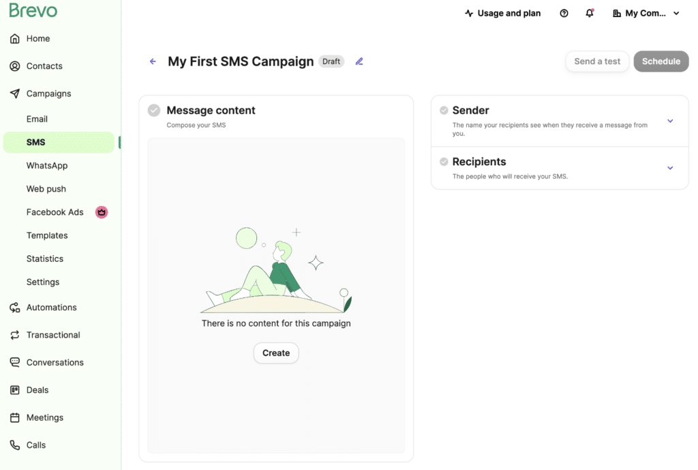Click the Meetings calendar icon

(14, 417)
